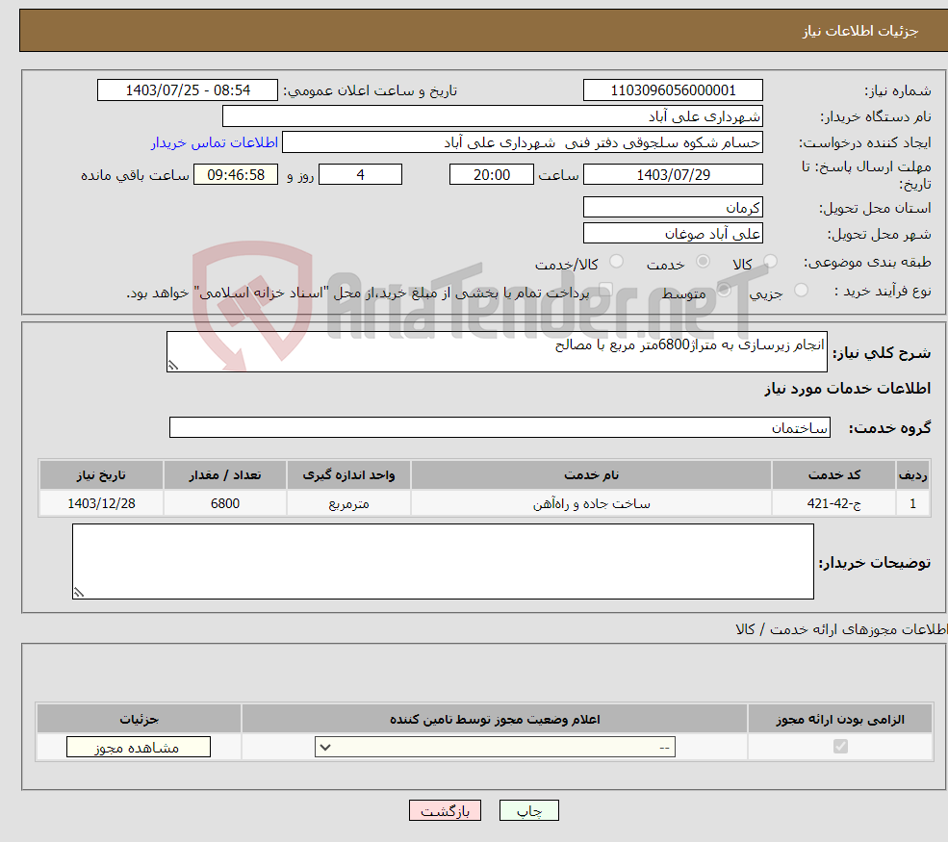The image size is (948, 842).
Task: Select the کالا/خدمت radio button
Action: coord(616,262)
